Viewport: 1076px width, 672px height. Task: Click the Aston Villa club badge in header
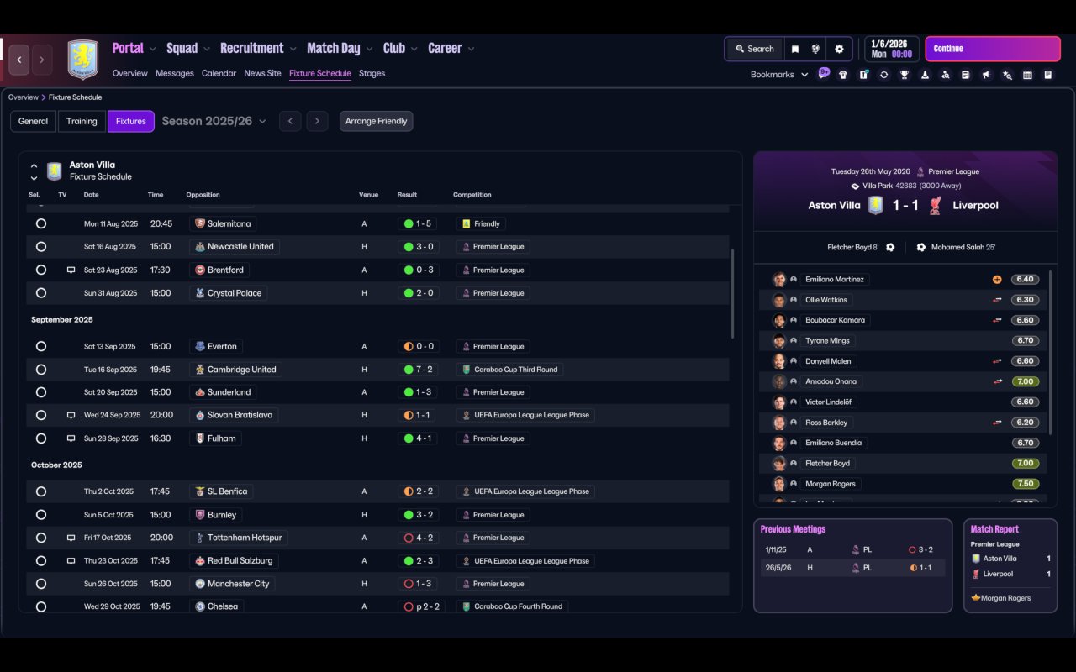pyautogui.click(x=82, y=60)
